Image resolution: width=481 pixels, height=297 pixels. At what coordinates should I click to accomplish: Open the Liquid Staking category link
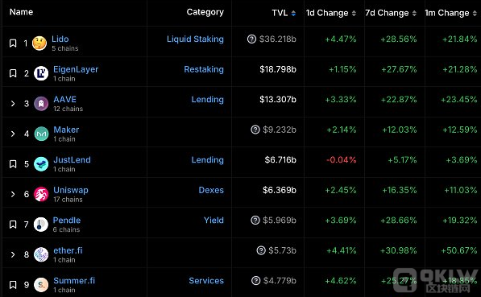click(195, 39)
